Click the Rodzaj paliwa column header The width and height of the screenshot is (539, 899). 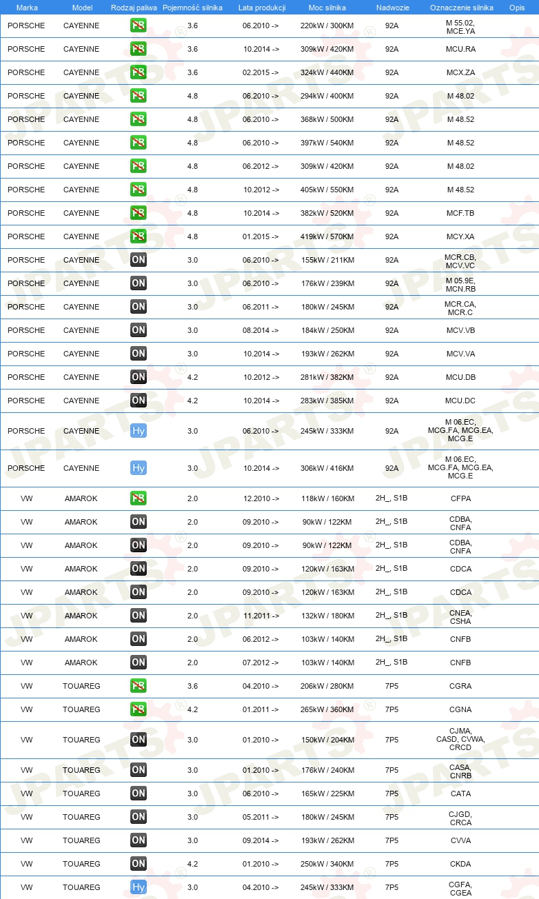134,8
